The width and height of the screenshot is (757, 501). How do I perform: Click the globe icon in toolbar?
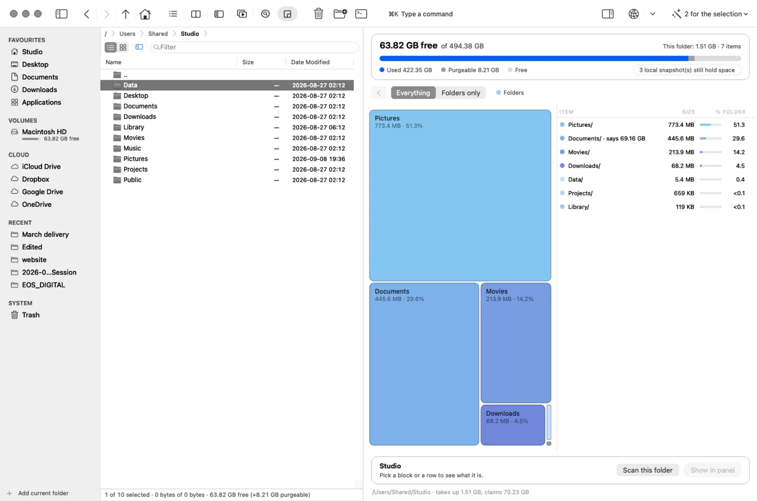(634, 14)
